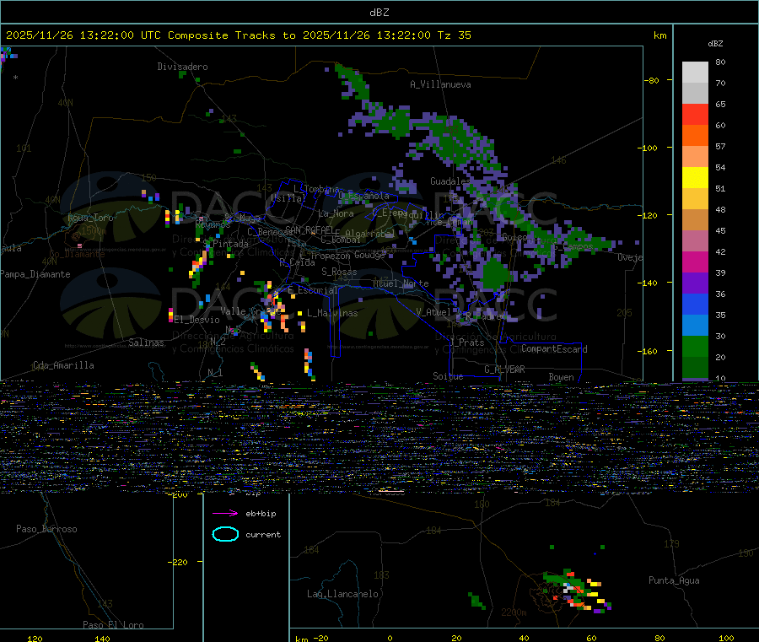
Task: Pick the yellow 51-54 dBZ swatch
Action: [695, 178]
